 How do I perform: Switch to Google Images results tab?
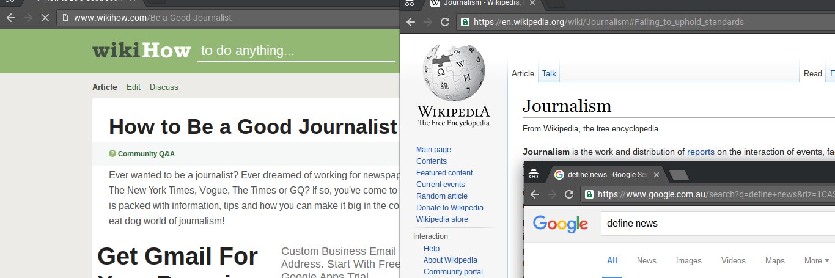(x=689, y=260)
